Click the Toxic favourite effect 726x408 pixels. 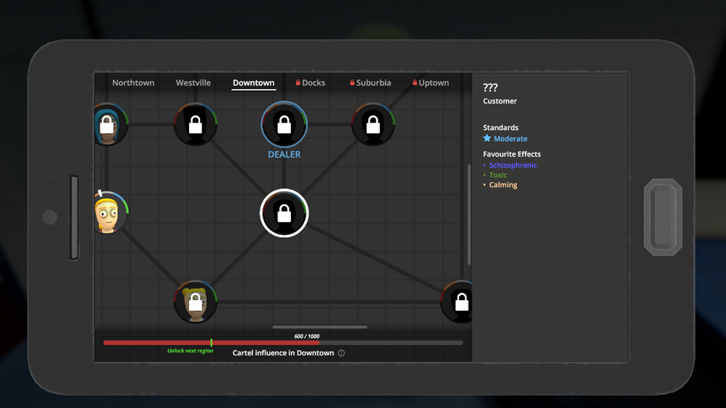[498, 175]
